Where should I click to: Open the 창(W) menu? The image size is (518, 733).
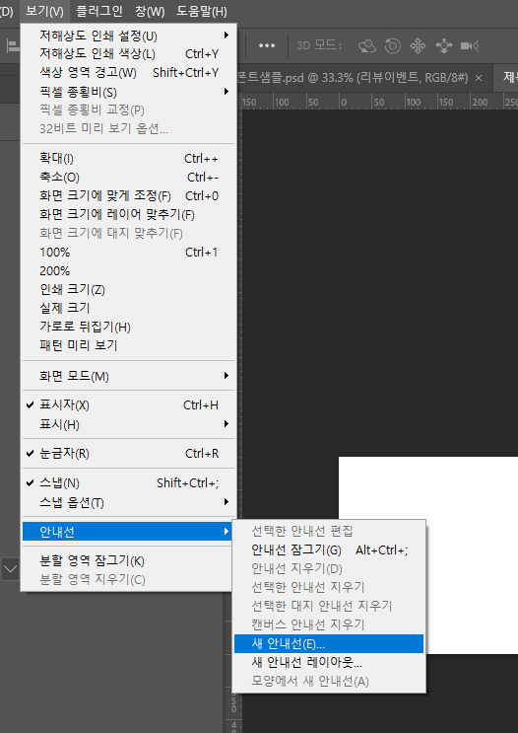[x=150, y=11]
